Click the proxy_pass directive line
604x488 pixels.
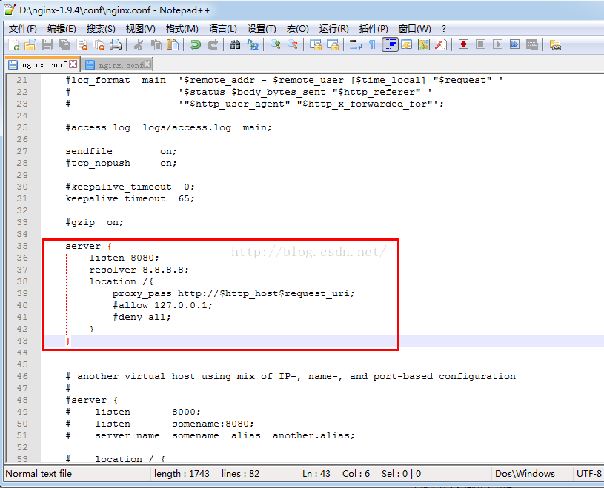point(233,294)
